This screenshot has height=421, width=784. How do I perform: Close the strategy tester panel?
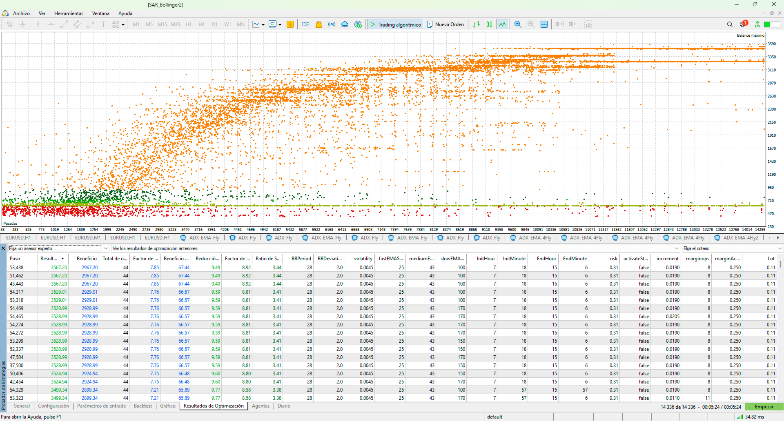coord(3,248)
